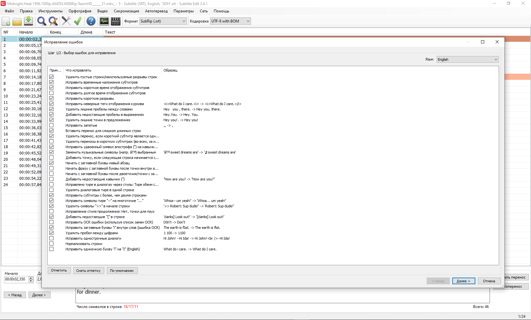Enable the 'Исправить запятые' checkbox

click(52, 125)
